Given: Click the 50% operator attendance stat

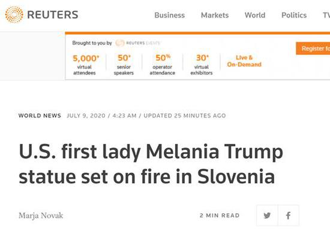Looking at the screenshot, I should pyautogui.click(x=162, y=65).
